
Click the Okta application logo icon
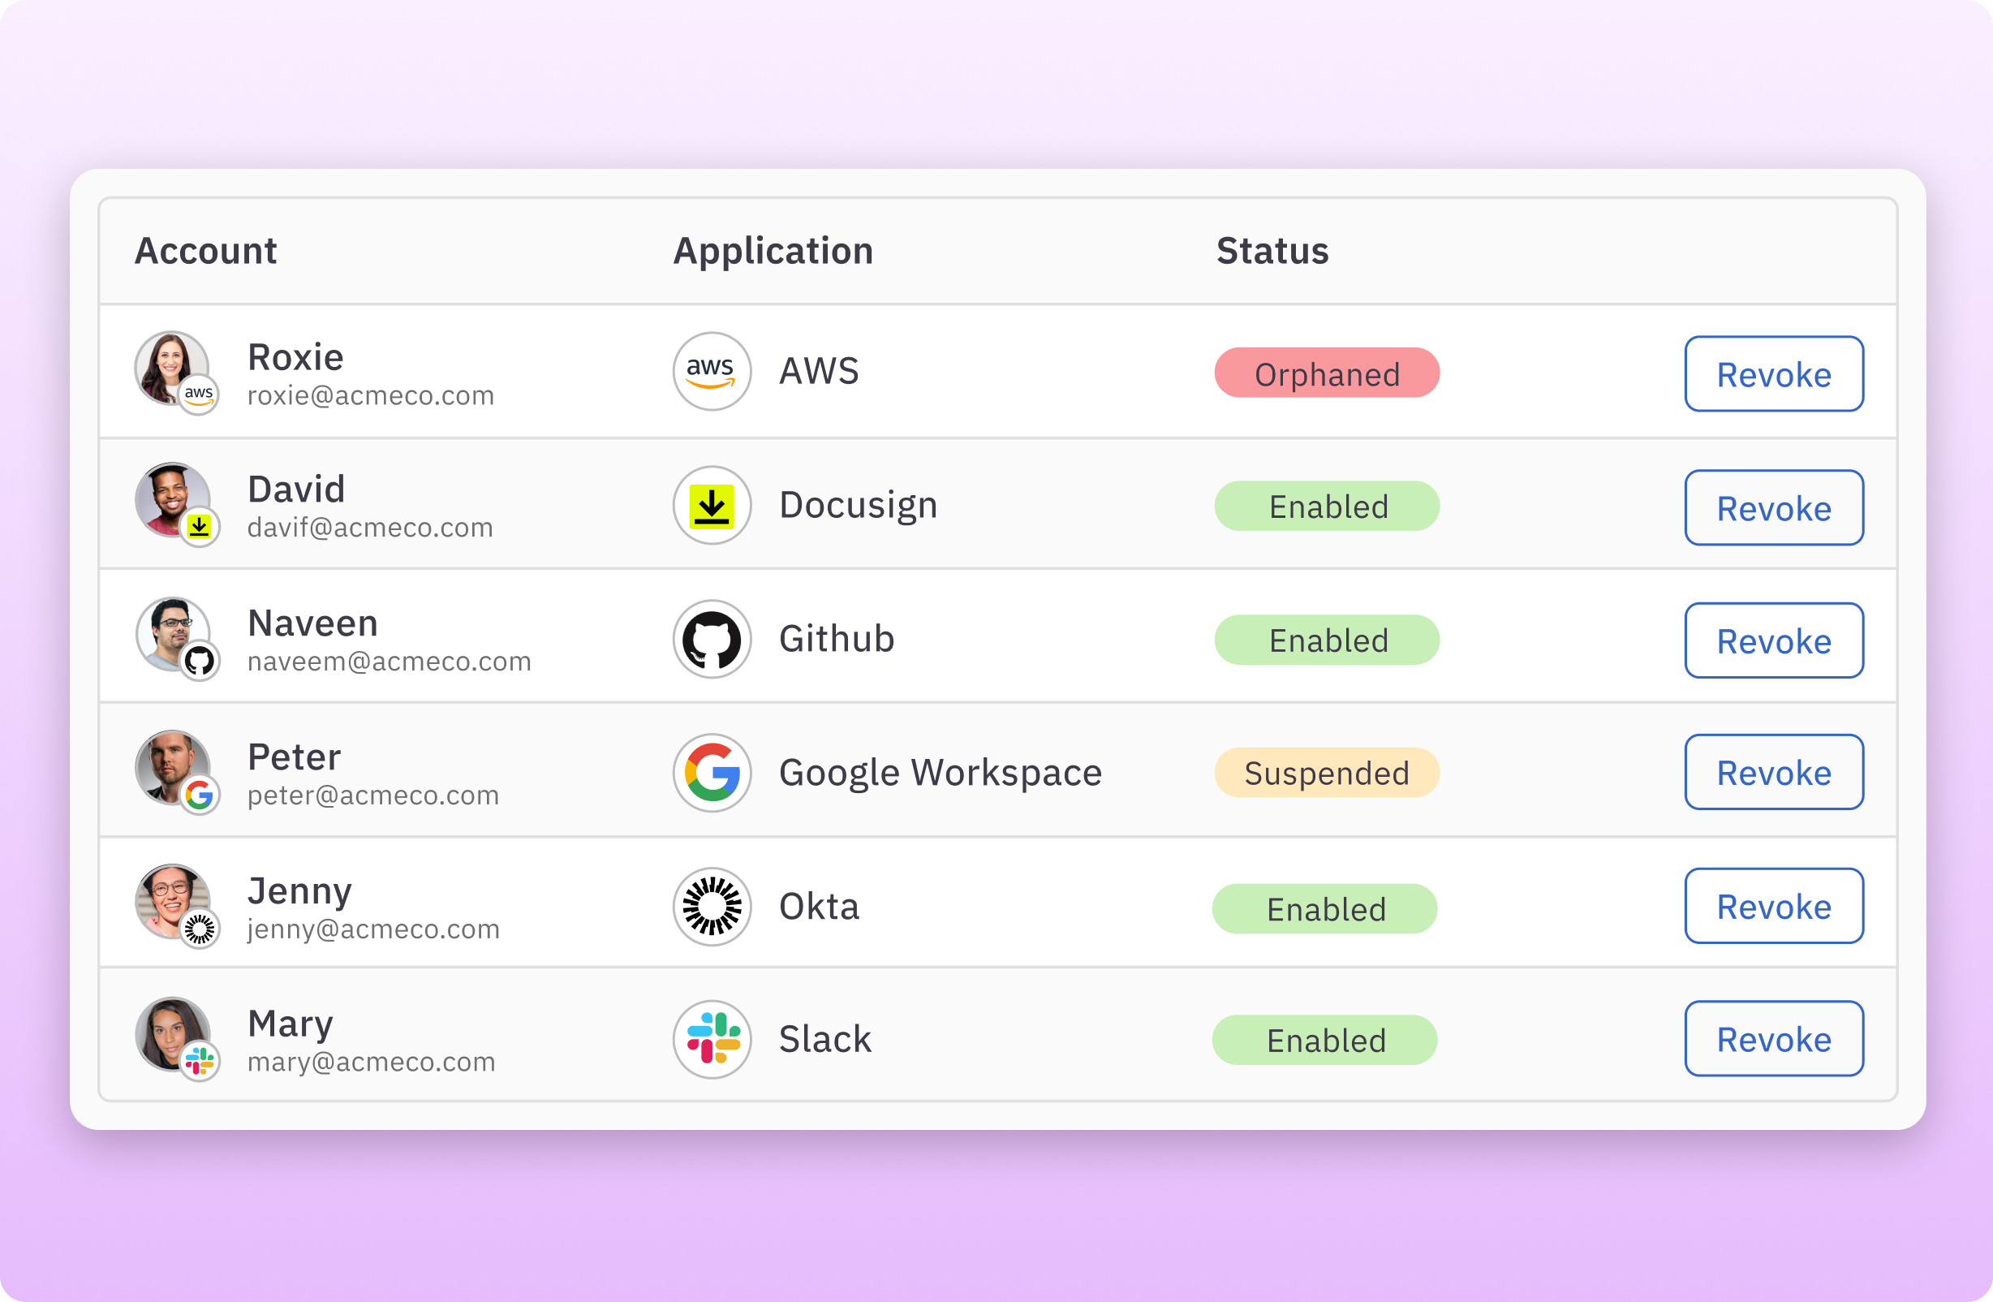[711, 907]
